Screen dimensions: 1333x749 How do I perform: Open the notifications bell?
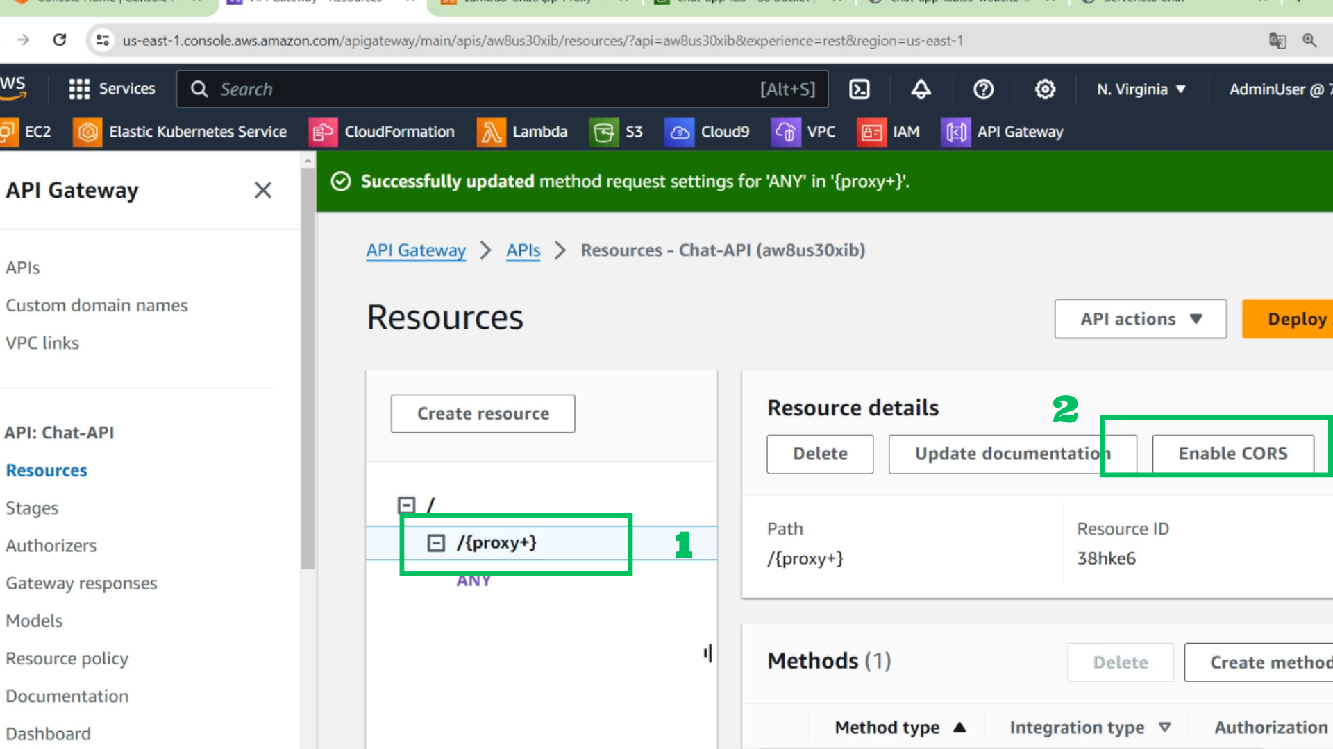(921, 89)
